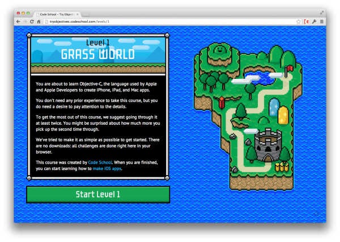Click the yellow egg-shaped hill
This screenshot has width=340, height=242.
[x=283, y=115]
